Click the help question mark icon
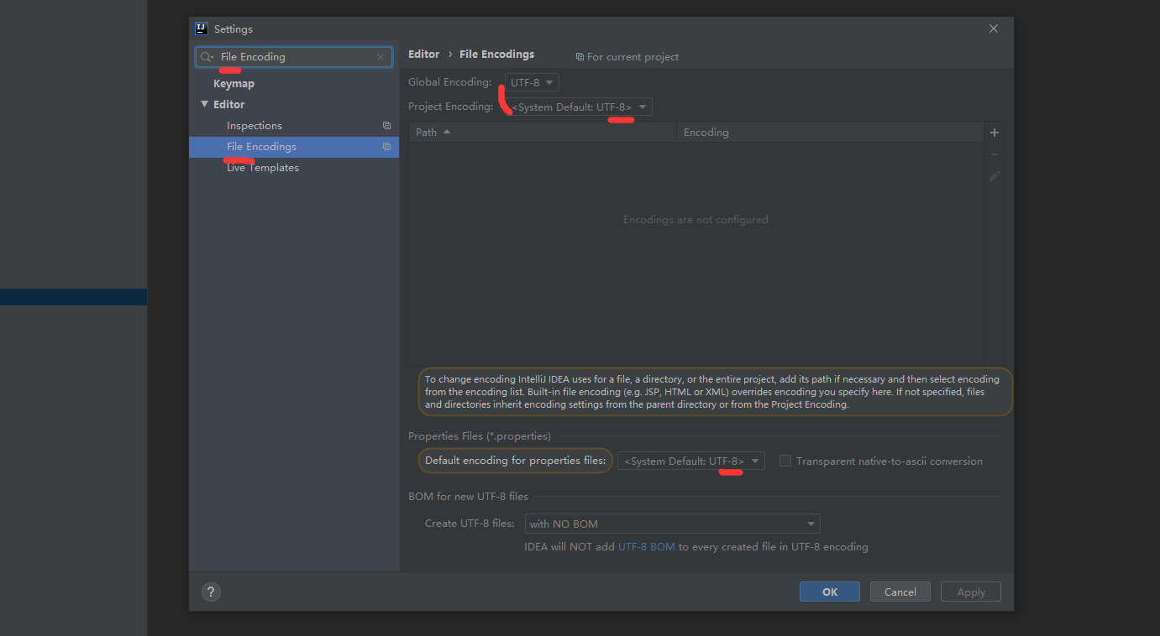 pyautogui.click(x=211, y=592)
